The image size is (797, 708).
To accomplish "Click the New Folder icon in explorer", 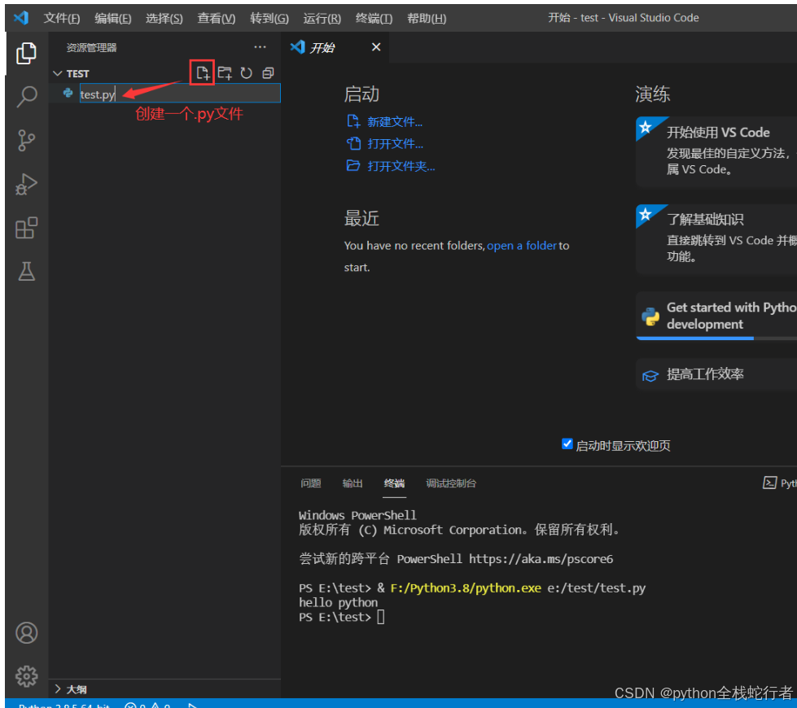I will coord(225,73).
